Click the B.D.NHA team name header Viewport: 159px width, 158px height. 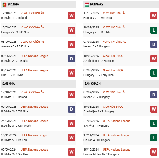tap(13, 5)
